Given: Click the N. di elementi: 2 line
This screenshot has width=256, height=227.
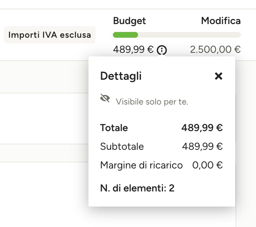Looking at the screenshot, I should click(x=137, y=188).
